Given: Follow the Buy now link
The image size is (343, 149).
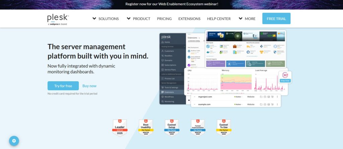Looking at the screenshot, I should coord(89,86).
